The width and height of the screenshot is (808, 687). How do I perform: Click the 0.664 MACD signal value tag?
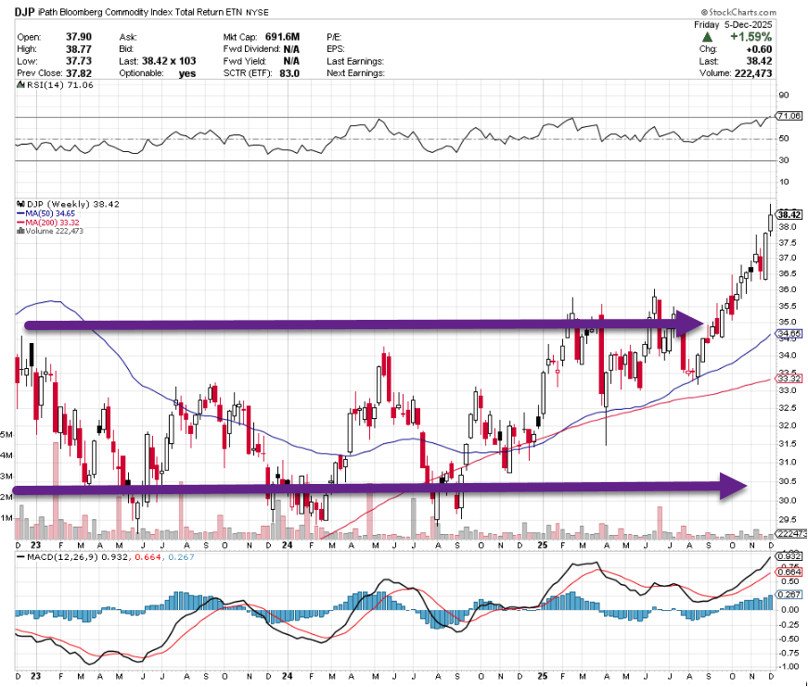point(789,572)
